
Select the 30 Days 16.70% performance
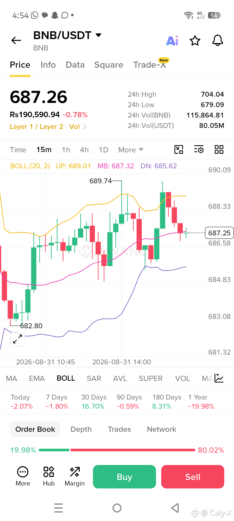point(94,402)
